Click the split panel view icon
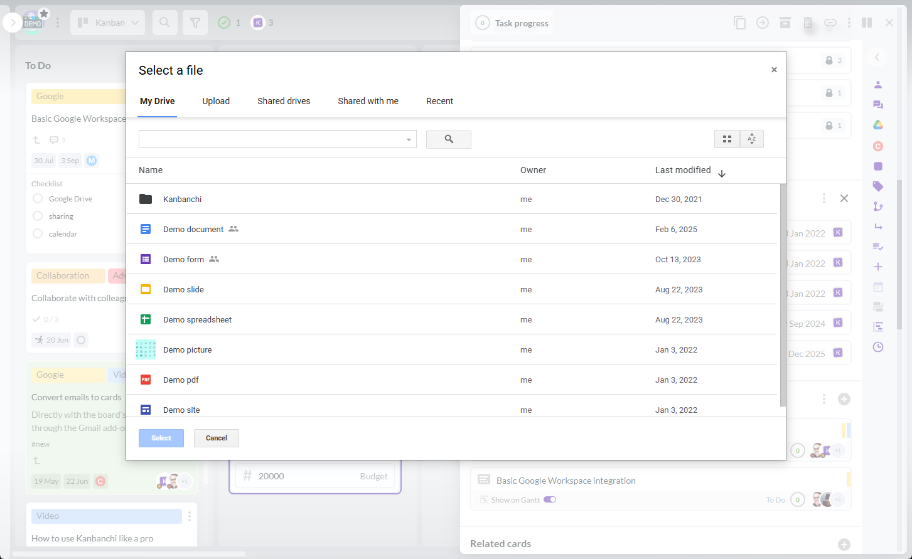The height and width of the screenshot is (559, 912). [x=867, y=23]
